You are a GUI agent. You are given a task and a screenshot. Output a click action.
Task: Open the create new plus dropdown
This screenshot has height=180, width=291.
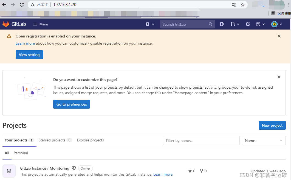[x=150, y=24]
